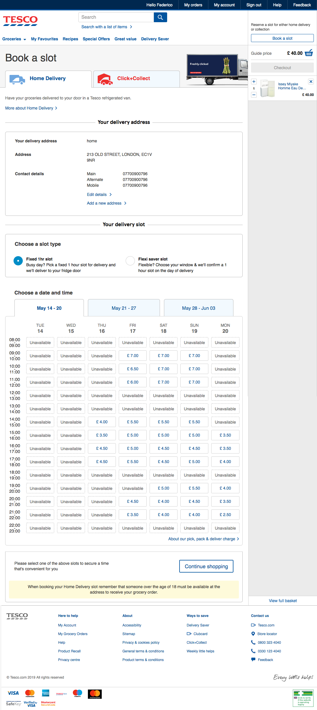Viewport: 317px width, 710px height.
Task: Open More about Home Delivery link
Action: coord(31,108)
